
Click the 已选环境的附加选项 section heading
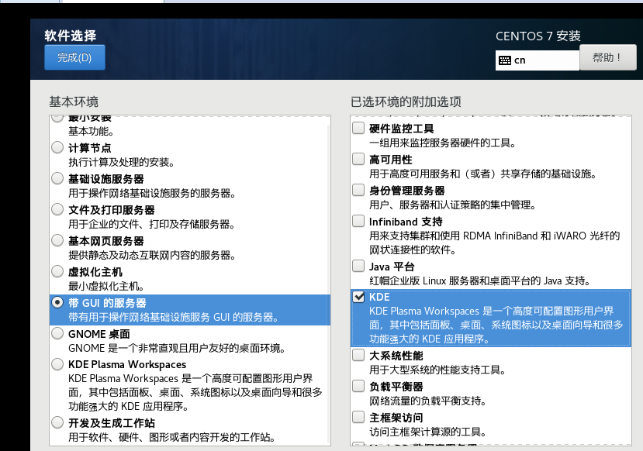pyautogui.click(x=406, y=102)
